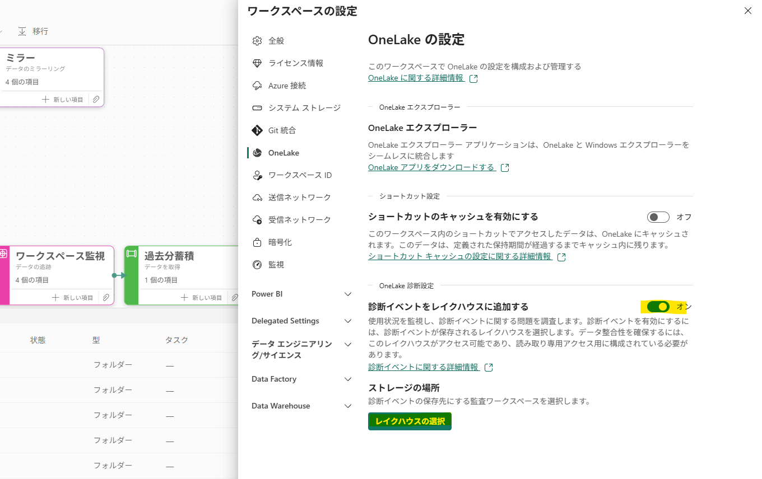Click the OneLake icon in the settings menu

point(257,153)
